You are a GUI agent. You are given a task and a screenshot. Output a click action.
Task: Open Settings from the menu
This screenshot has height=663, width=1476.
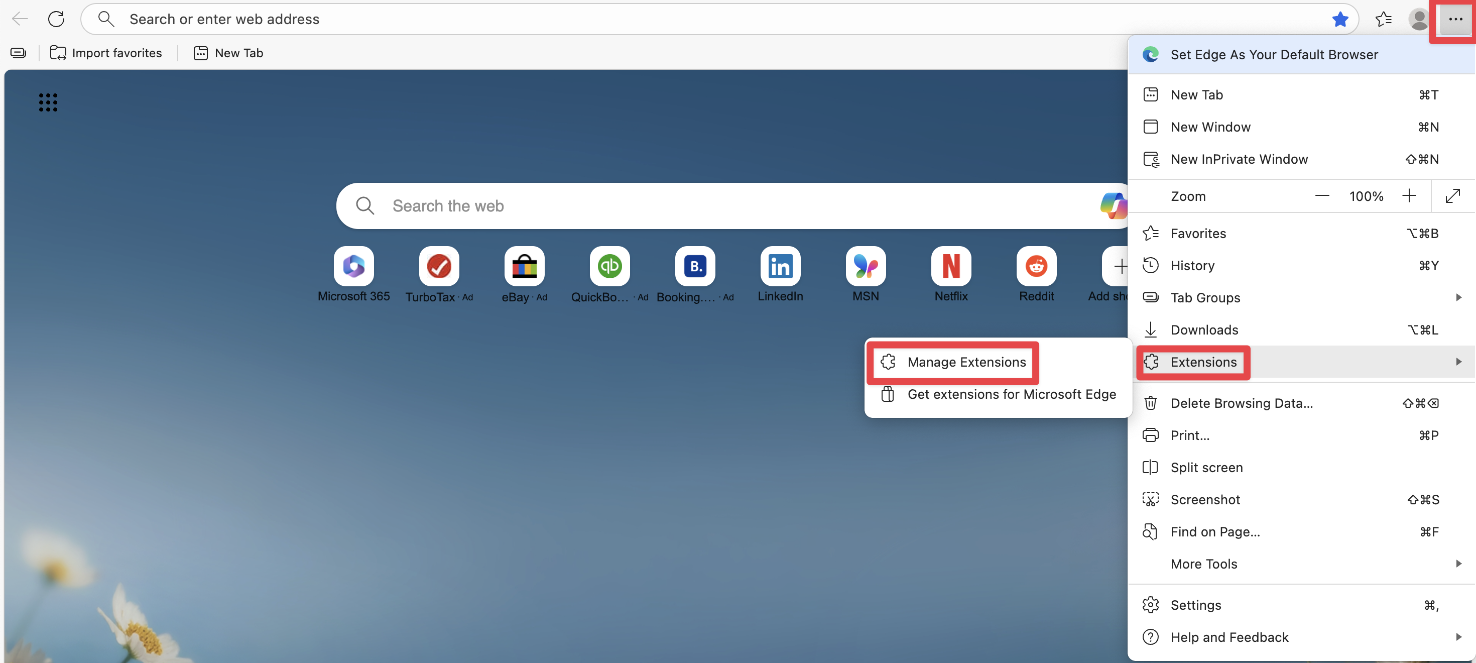point(1196,605)
